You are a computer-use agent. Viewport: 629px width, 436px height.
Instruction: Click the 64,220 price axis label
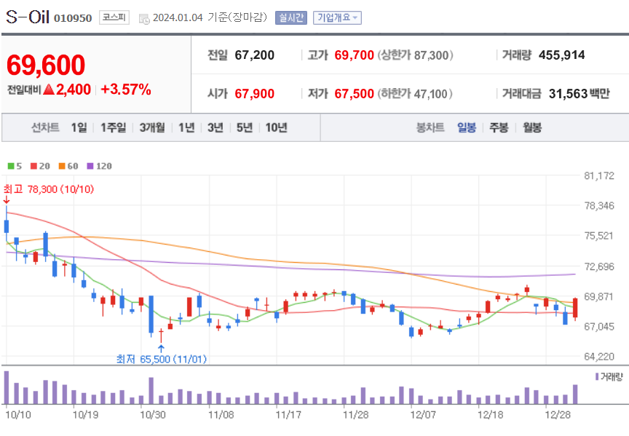(599, 357)
